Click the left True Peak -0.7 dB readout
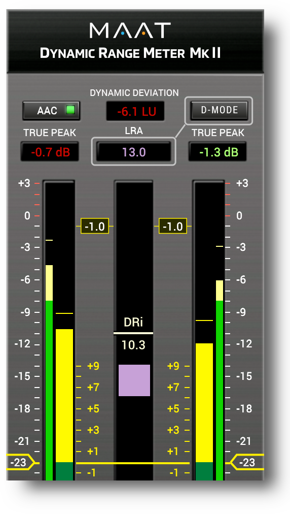The width and height of the screenshot is (290, 514). coord(50,152)
